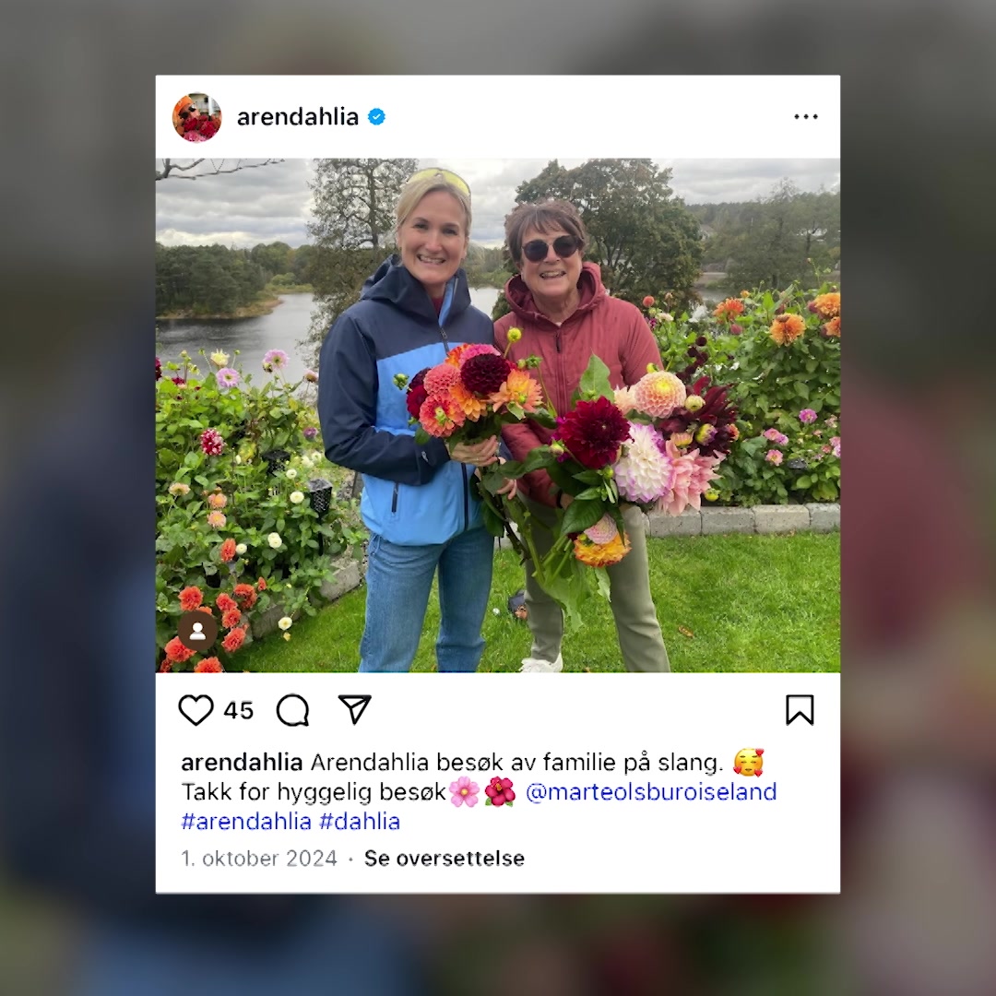
Task: Open the @marteolsburoiseland mention
Action: (651, 791)
